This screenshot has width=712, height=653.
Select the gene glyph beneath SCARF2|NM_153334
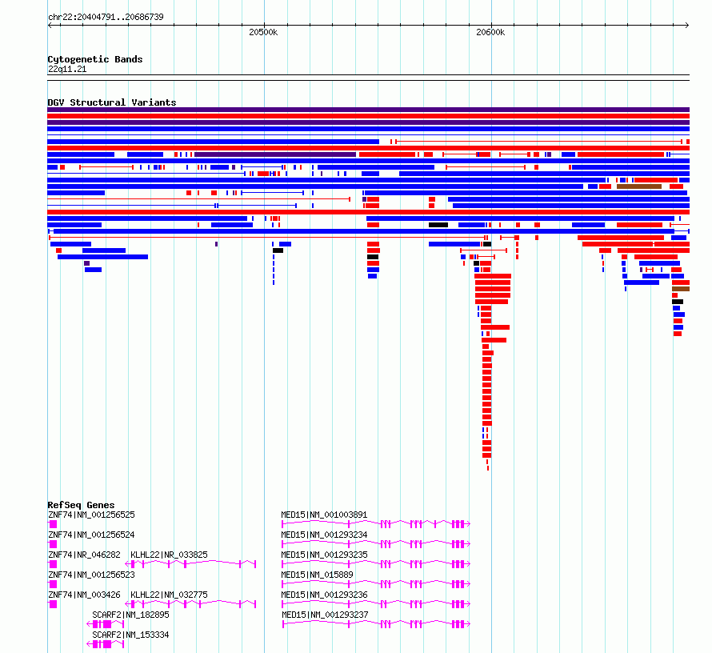(106, 644)
